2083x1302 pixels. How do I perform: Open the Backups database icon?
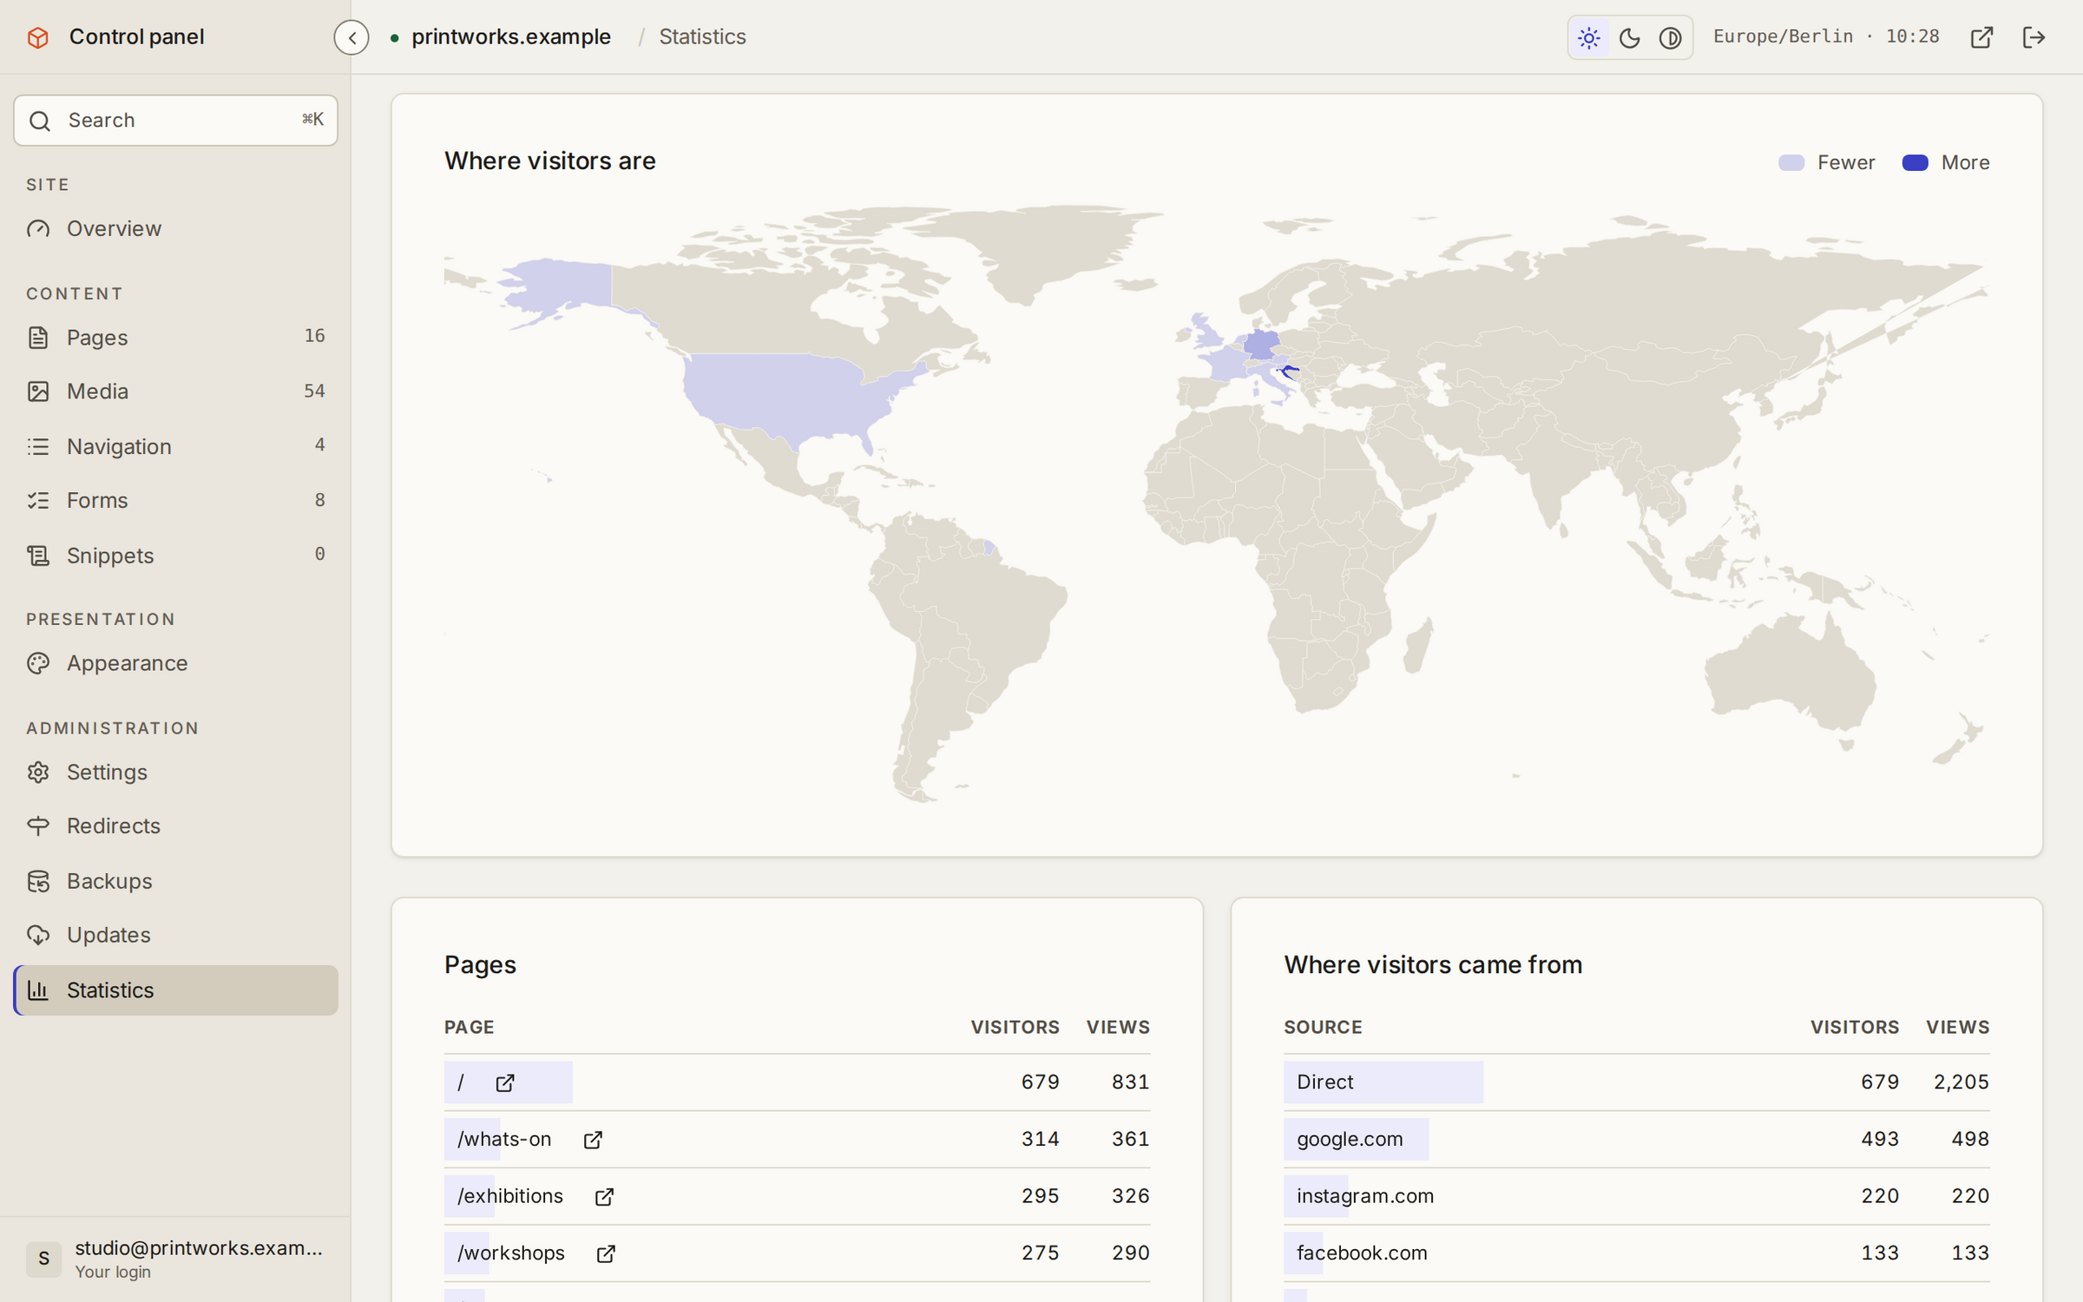(38, 881)
